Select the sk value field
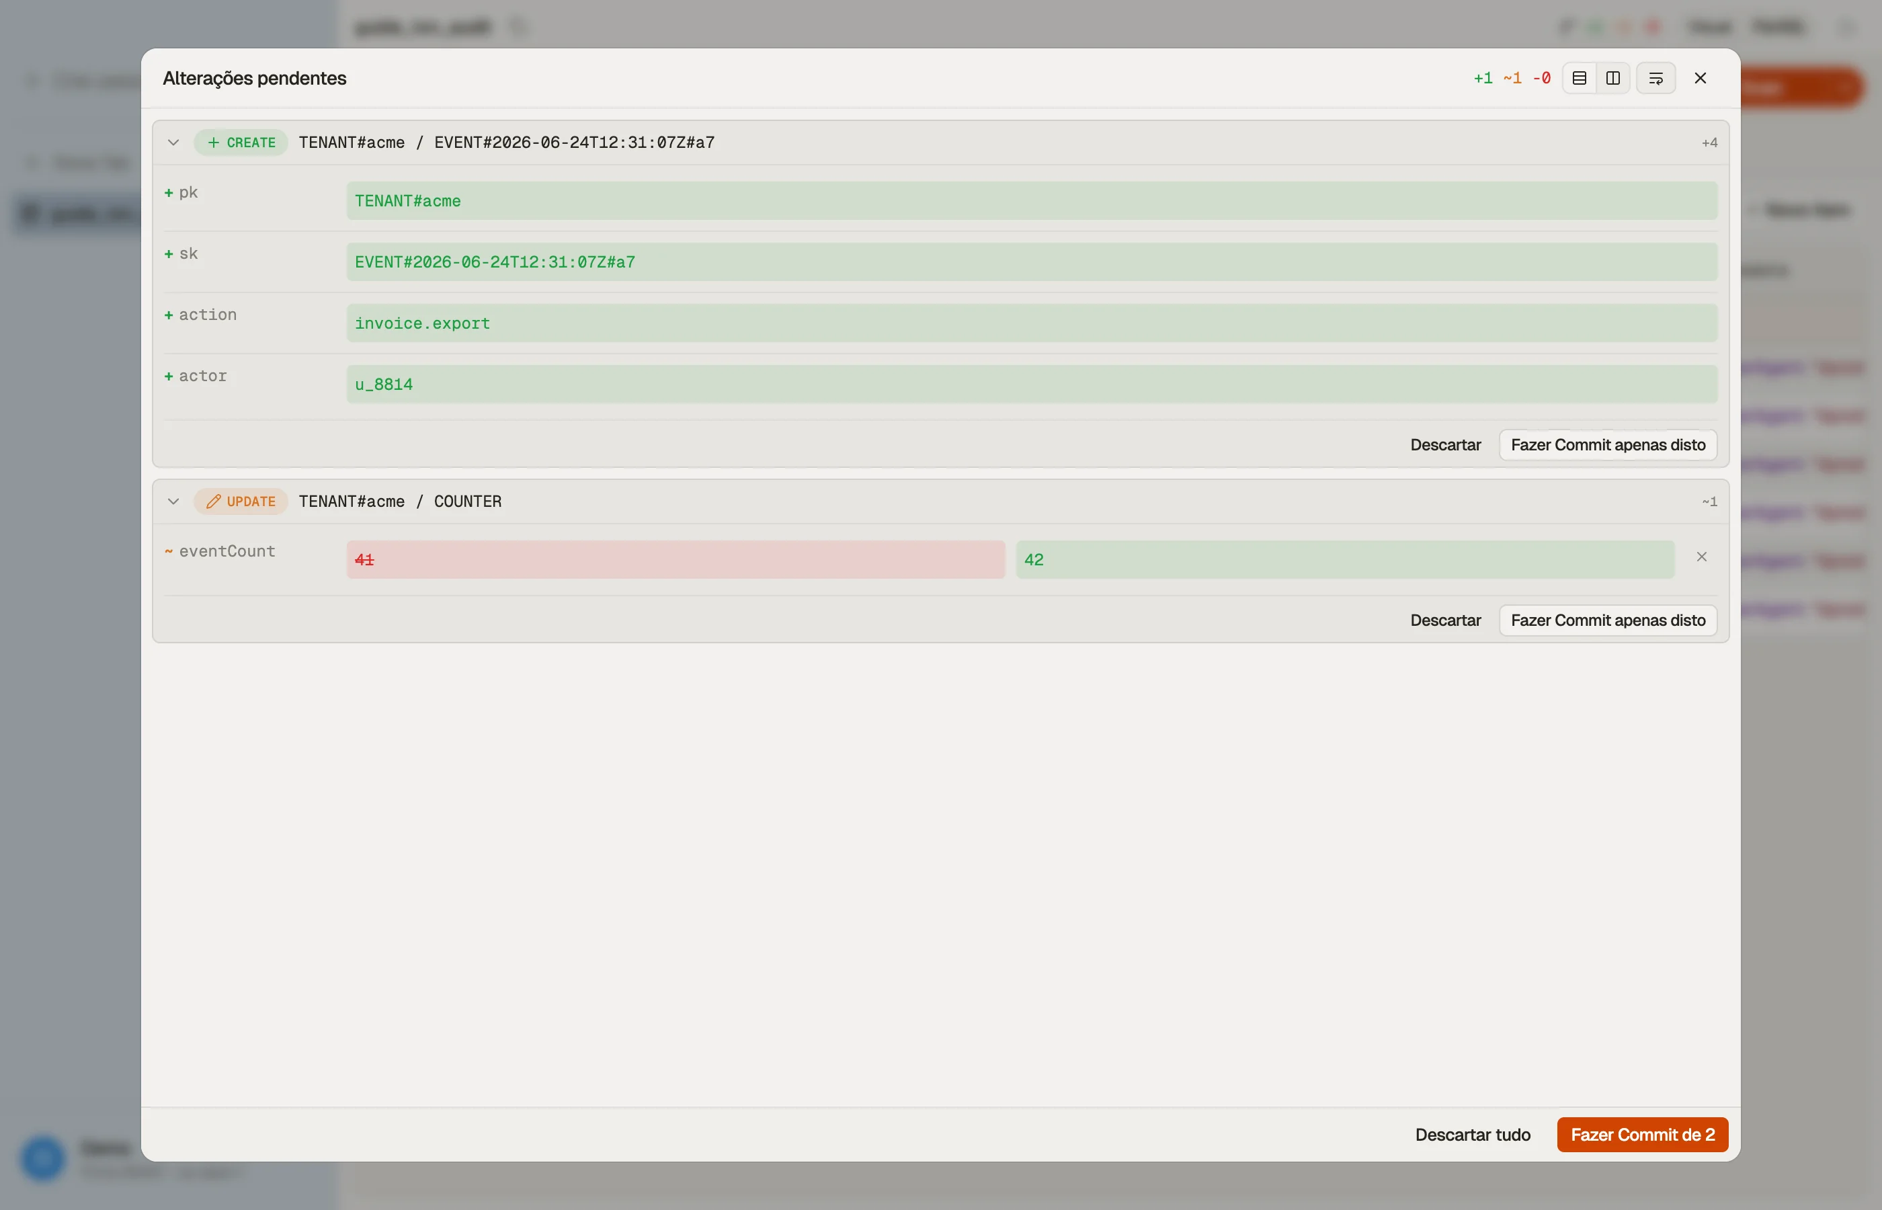 tap(1031, 261)
